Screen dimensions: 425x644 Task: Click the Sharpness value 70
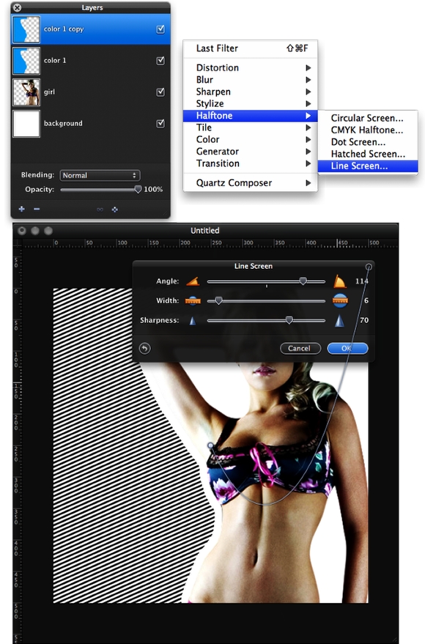coord(364,320)
